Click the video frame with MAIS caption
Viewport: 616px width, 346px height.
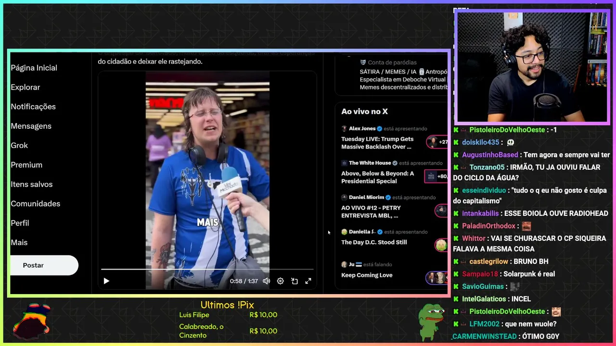coord(207,180)
